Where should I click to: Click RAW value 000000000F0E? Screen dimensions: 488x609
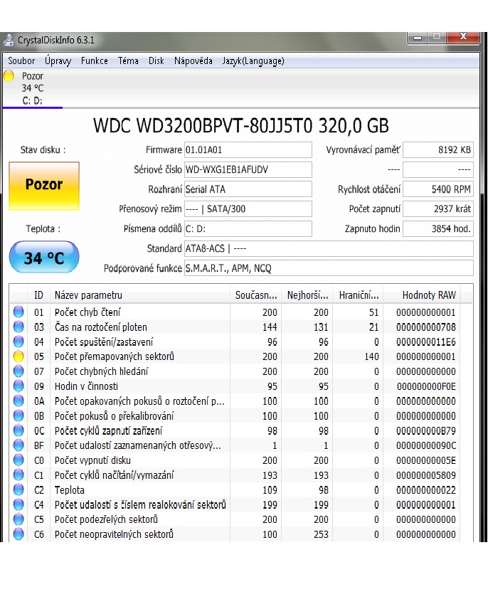[x=426, y=386]
